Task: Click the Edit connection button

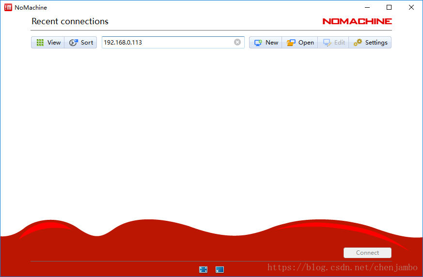Action: click(x=333, y=42)
